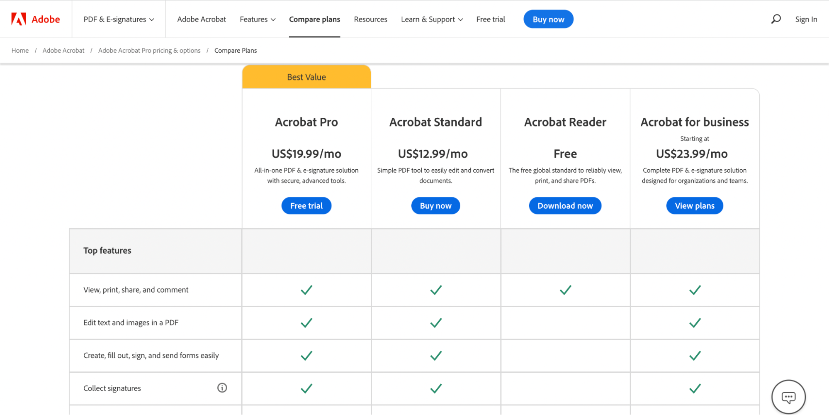Screen dimensions: 829x415
Task: Go to Home breadcrumb link
Action: (20, 51)
